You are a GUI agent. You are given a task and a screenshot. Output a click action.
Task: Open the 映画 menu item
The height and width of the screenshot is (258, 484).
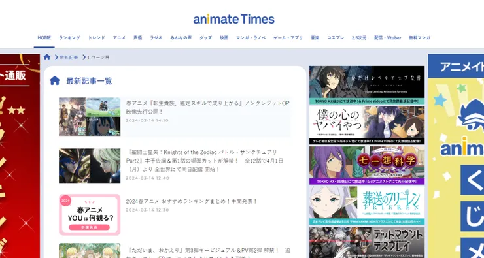click(x=224, y=38)
